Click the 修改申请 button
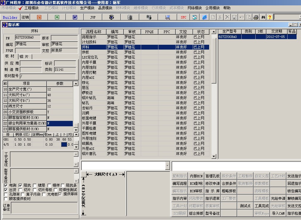This screenshot has width=301, height=220. [x=212, y=184]
